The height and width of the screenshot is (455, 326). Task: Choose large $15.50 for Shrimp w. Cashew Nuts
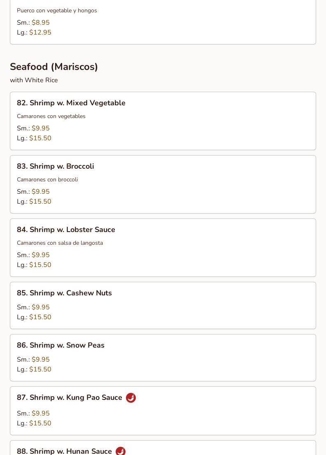40,317
